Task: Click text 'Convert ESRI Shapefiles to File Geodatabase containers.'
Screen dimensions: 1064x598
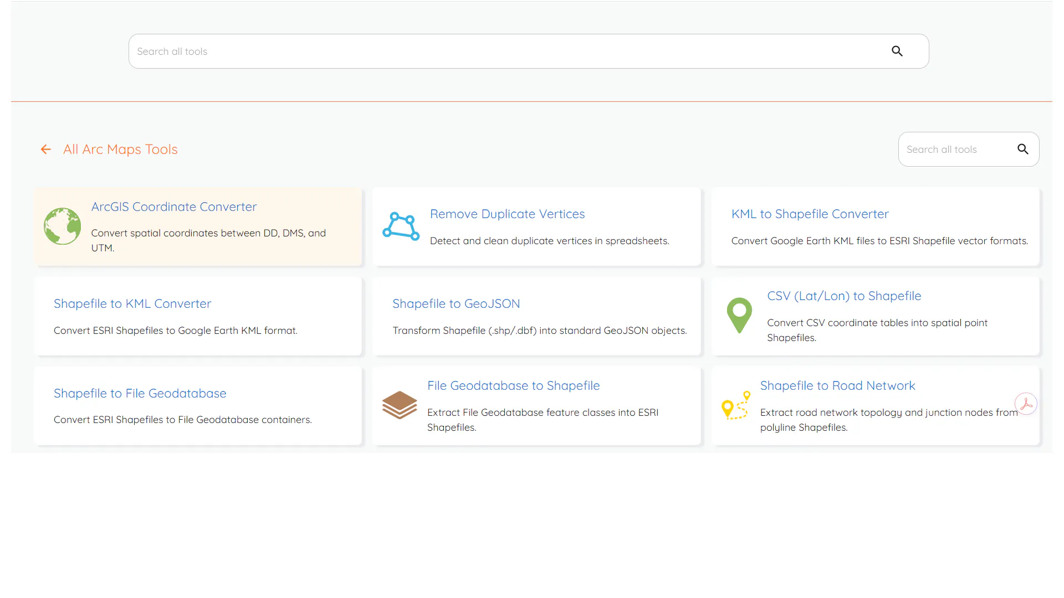Action: coord(183,420)
